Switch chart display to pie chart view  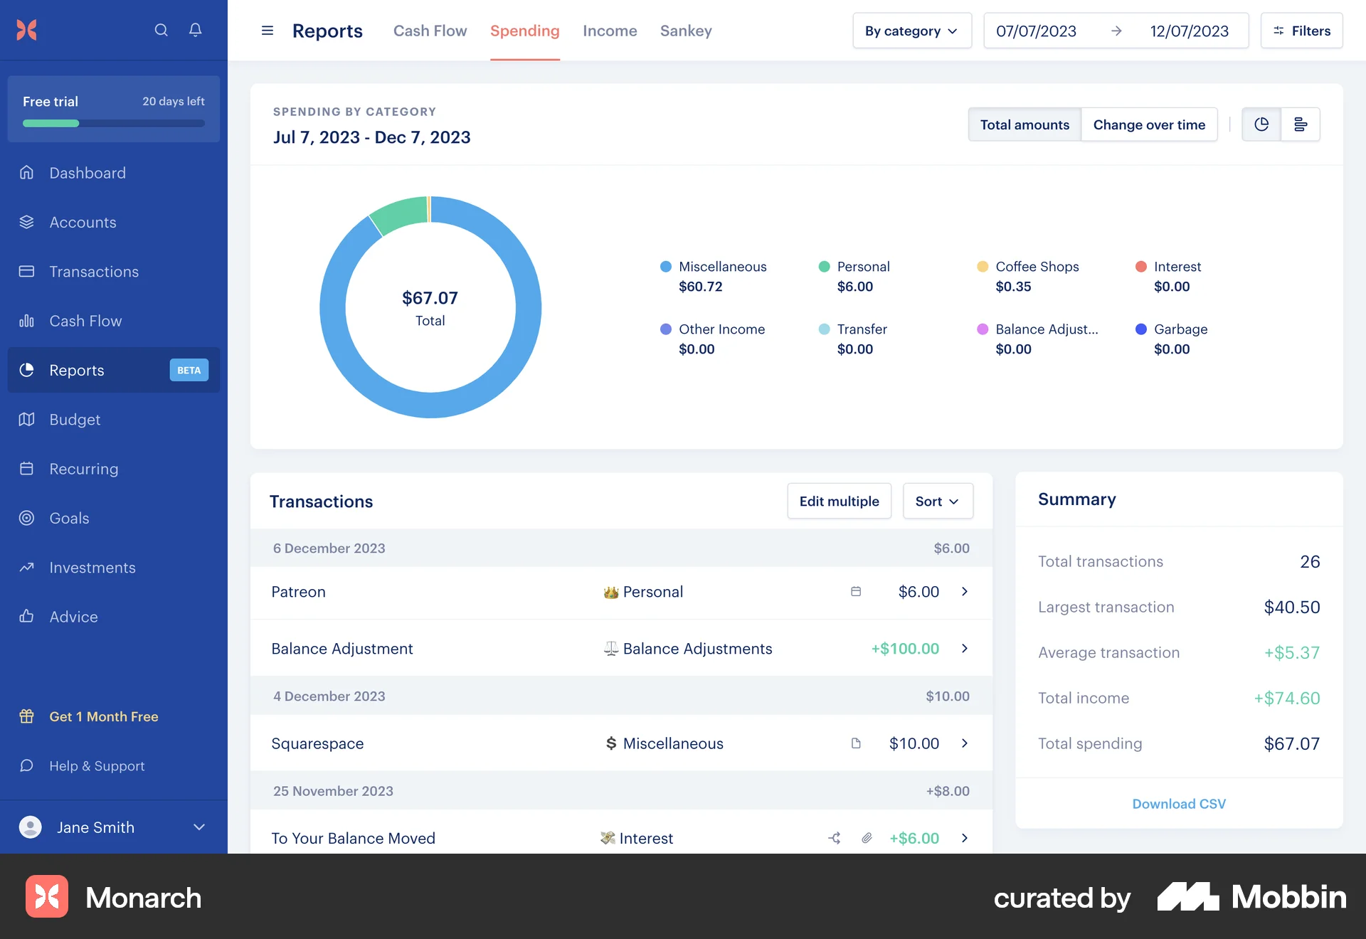click(x=1261, y=124)
